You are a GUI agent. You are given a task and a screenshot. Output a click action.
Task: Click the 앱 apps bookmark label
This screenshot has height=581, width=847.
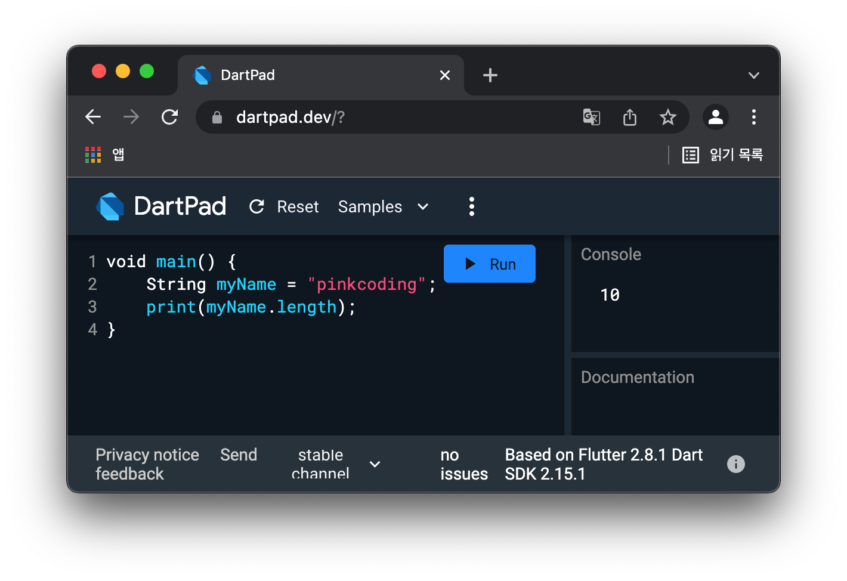click(118, 155)
